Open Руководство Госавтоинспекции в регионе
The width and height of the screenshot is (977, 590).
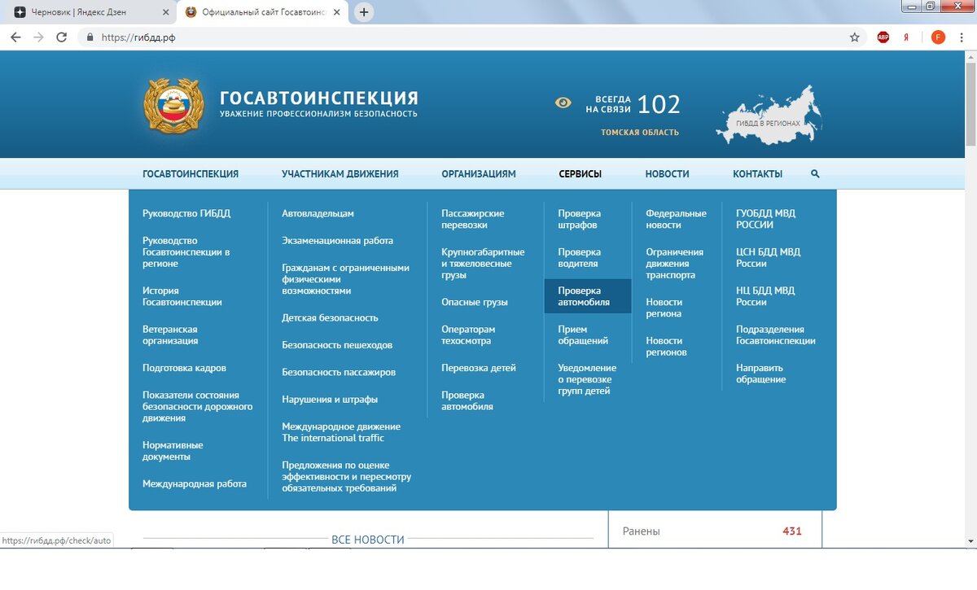pos(186,252)
